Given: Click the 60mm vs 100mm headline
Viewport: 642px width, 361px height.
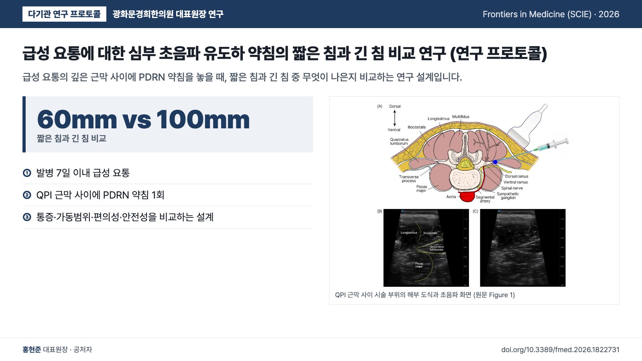Looking at the screenshot, I should point(143,119).
